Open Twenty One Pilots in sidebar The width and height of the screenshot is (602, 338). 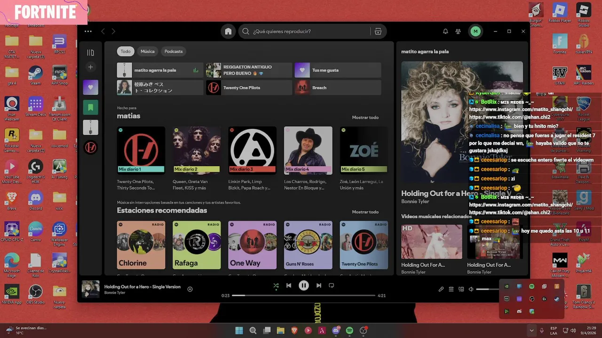[91, 147]
